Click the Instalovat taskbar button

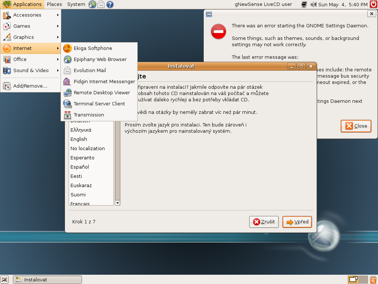[48, 280]
